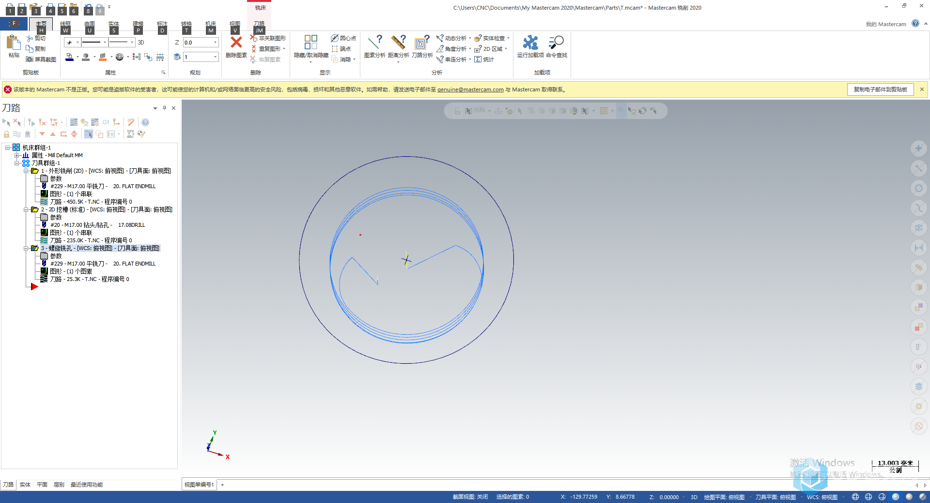This screenshot has width=930, height=503.
Task: Select operation 2 - 2D 挖槽 row
Action: click(x=107, y=209)
